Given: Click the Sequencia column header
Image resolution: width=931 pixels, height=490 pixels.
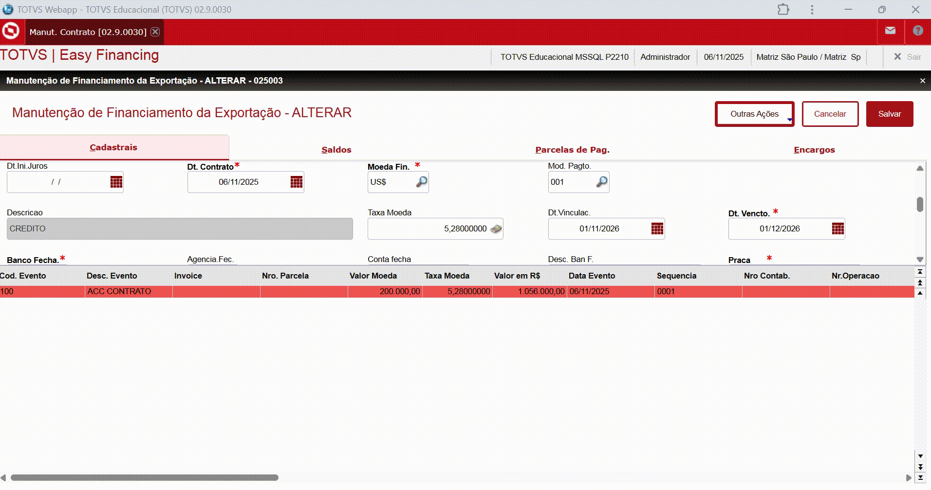Looking at the screenshot, I should (x=676, y=276).
